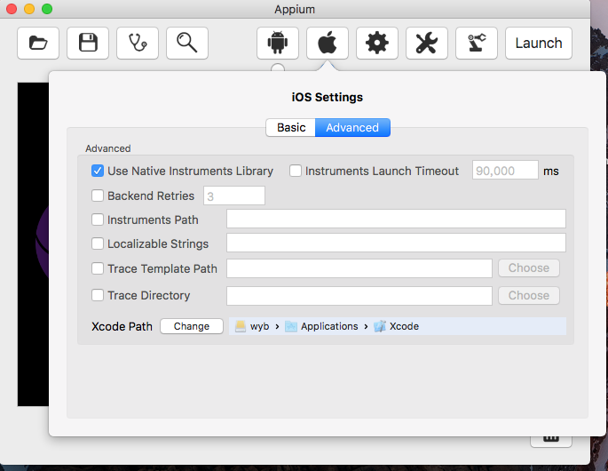Enable Backend Retries checkbox
Image resolution: width=608 pixels, height=471 pixels.
98,196
